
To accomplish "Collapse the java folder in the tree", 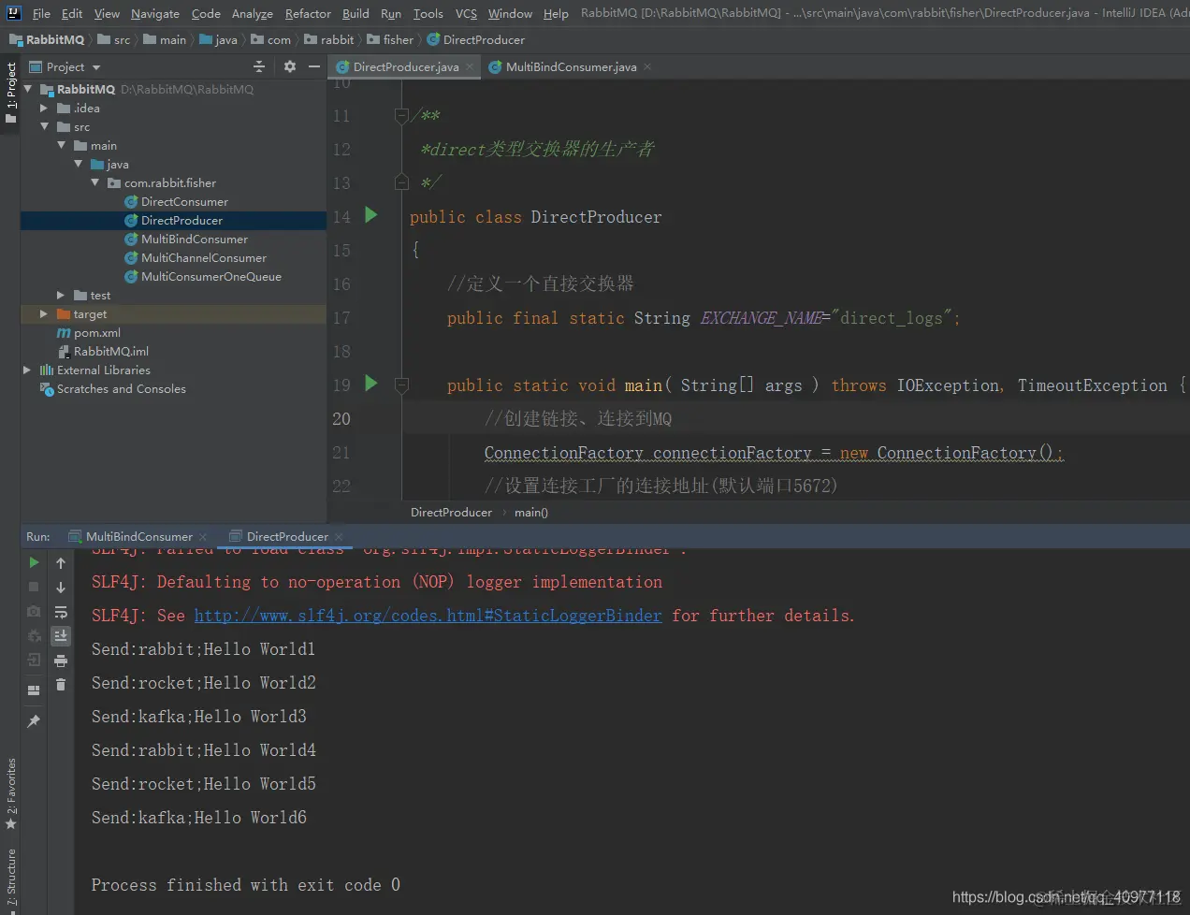I will [78, 164].
